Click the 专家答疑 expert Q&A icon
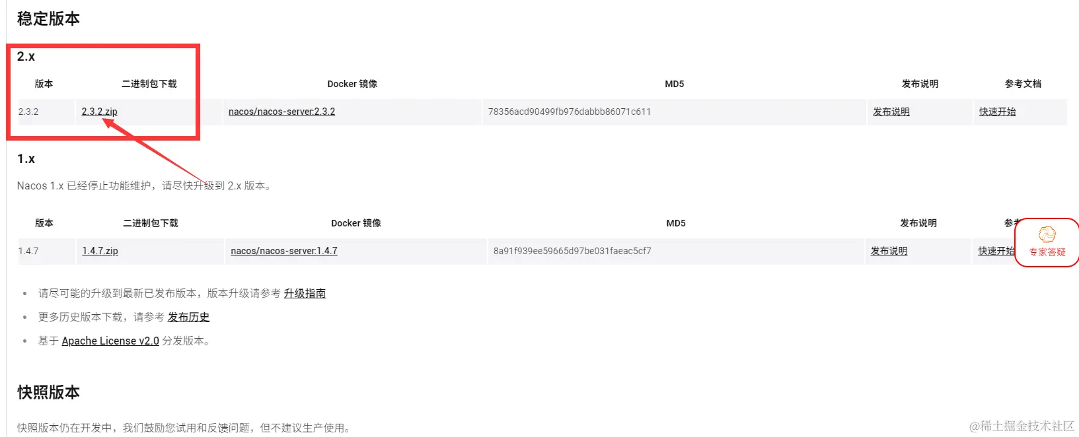 pyautogui.click(x=1047, y=242)
